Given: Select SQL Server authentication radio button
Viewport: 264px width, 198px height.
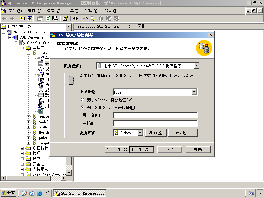Looking at the screenshot, I should tap(82, 107).
